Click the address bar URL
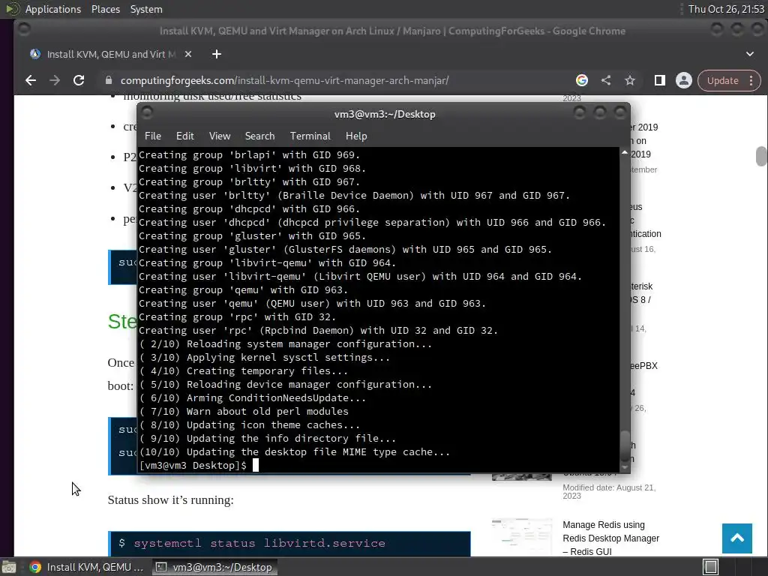This screenshot has height=576, width=768. click(284, 80)
